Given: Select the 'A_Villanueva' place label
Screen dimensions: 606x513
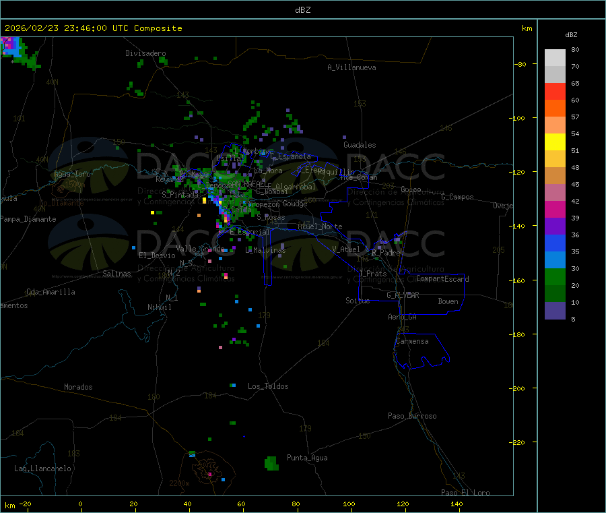Looking at the screenshot, I should pyautogui.click(x=351, y=67).
